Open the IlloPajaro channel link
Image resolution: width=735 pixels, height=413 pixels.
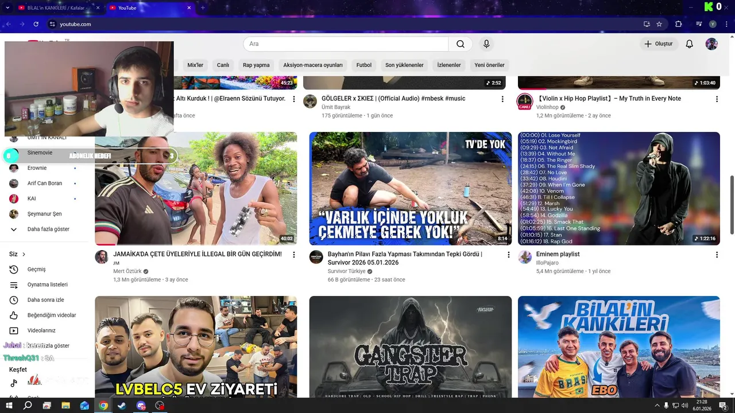coord(547,263)
